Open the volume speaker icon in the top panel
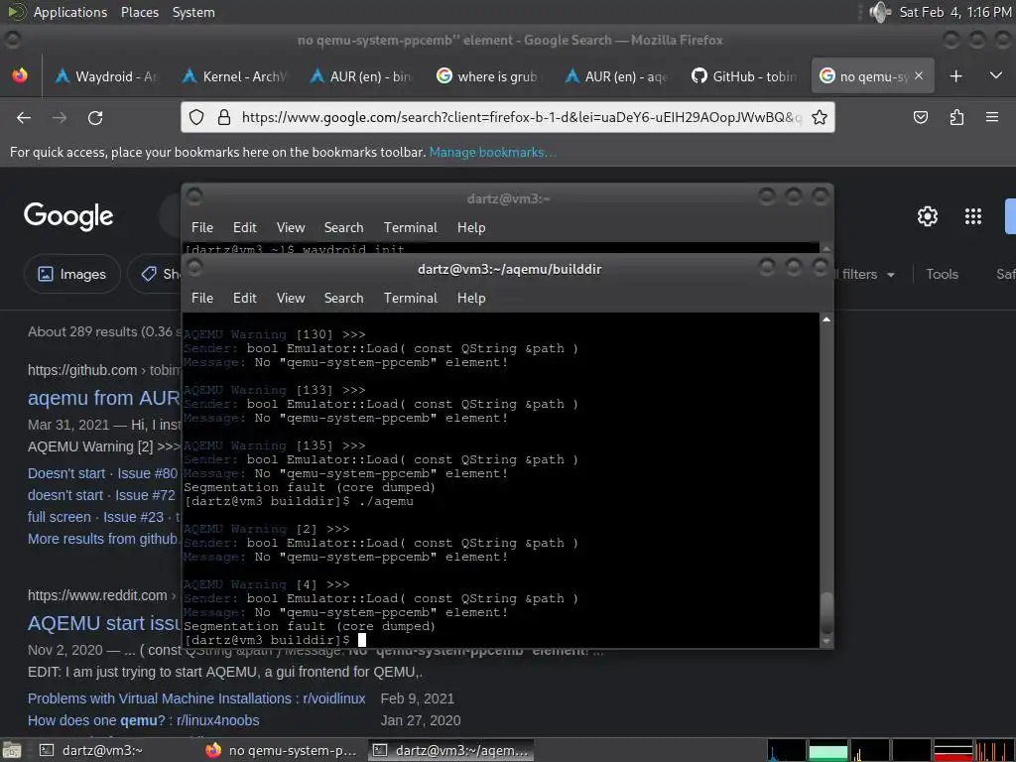1016x762 pixels. [x=879, y=12]
